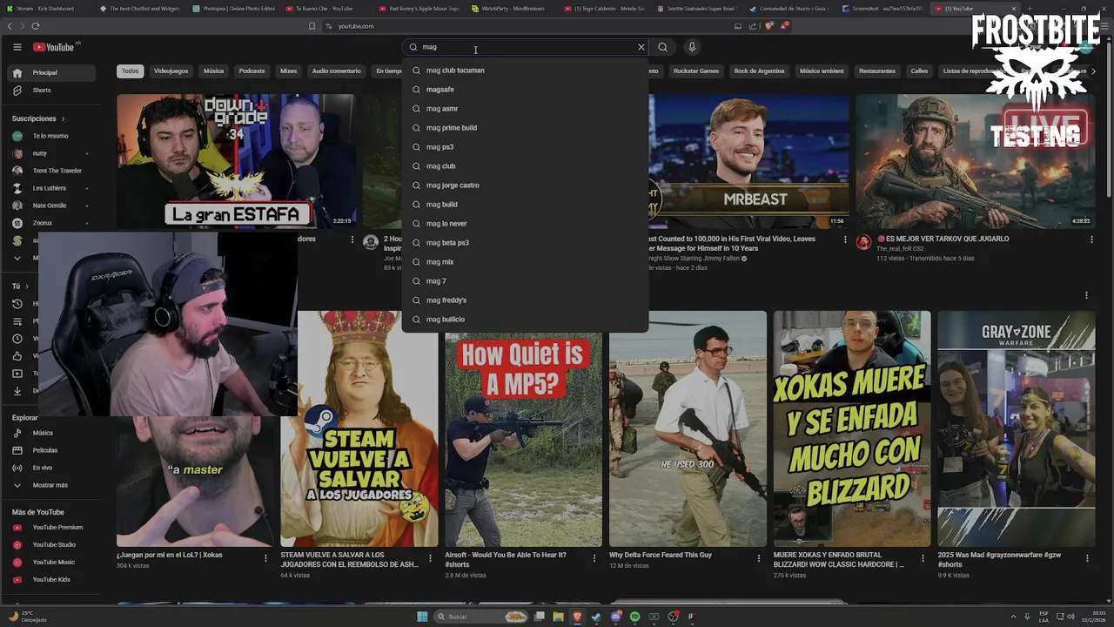Open options menu for Tarkov video
This screenshot has width=1114, height=627.
(1091, 239)
